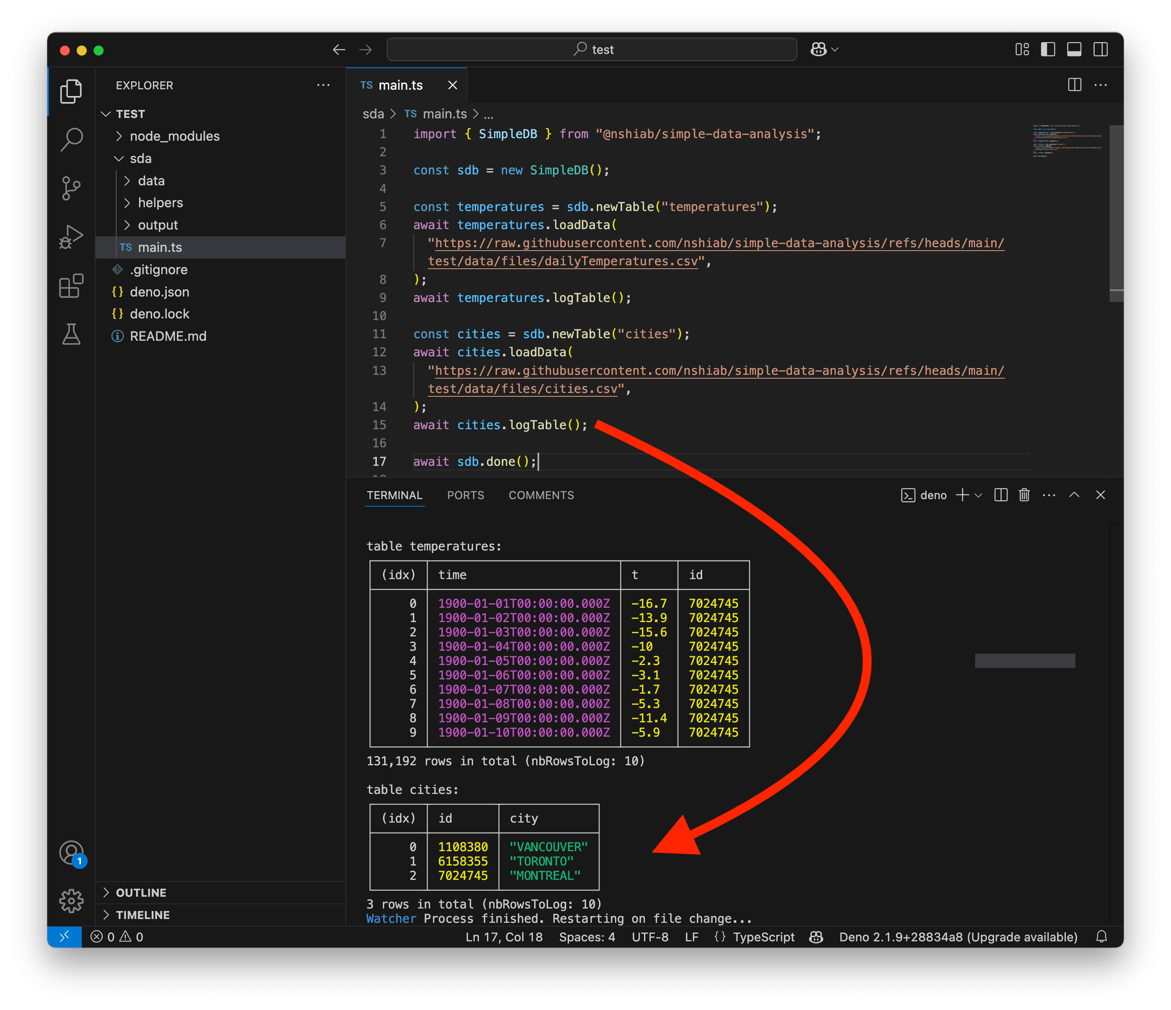Screen dimensions: 1171x1010
Task: Toggle the bottom panel visibility
Action: [x=1074, y=50]
